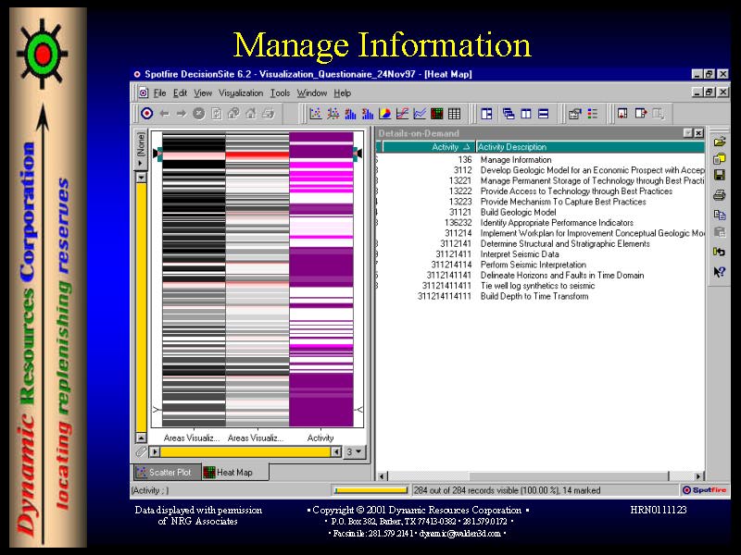Image resolution: width=741 pixels, height=555 pixels.
Task: Click the line chart toolbar icon
Action: point(402,114)
